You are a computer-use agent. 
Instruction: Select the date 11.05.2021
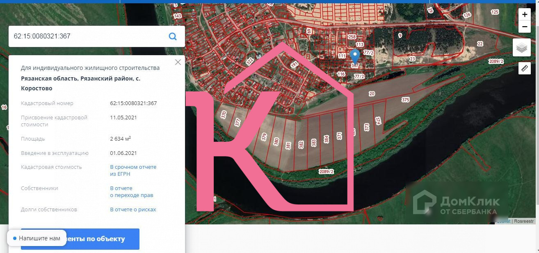point(123,117)
